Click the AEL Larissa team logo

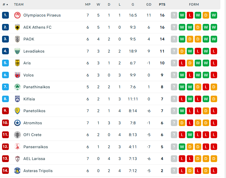pyautogui.click(x=17, y=159)
